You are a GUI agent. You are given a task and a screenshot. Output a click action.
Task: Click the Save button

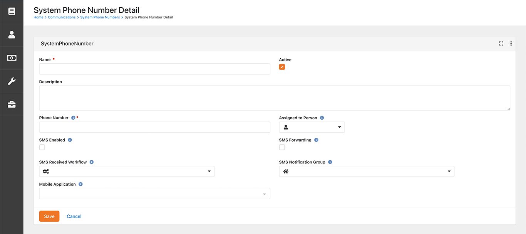coord(49,216)
